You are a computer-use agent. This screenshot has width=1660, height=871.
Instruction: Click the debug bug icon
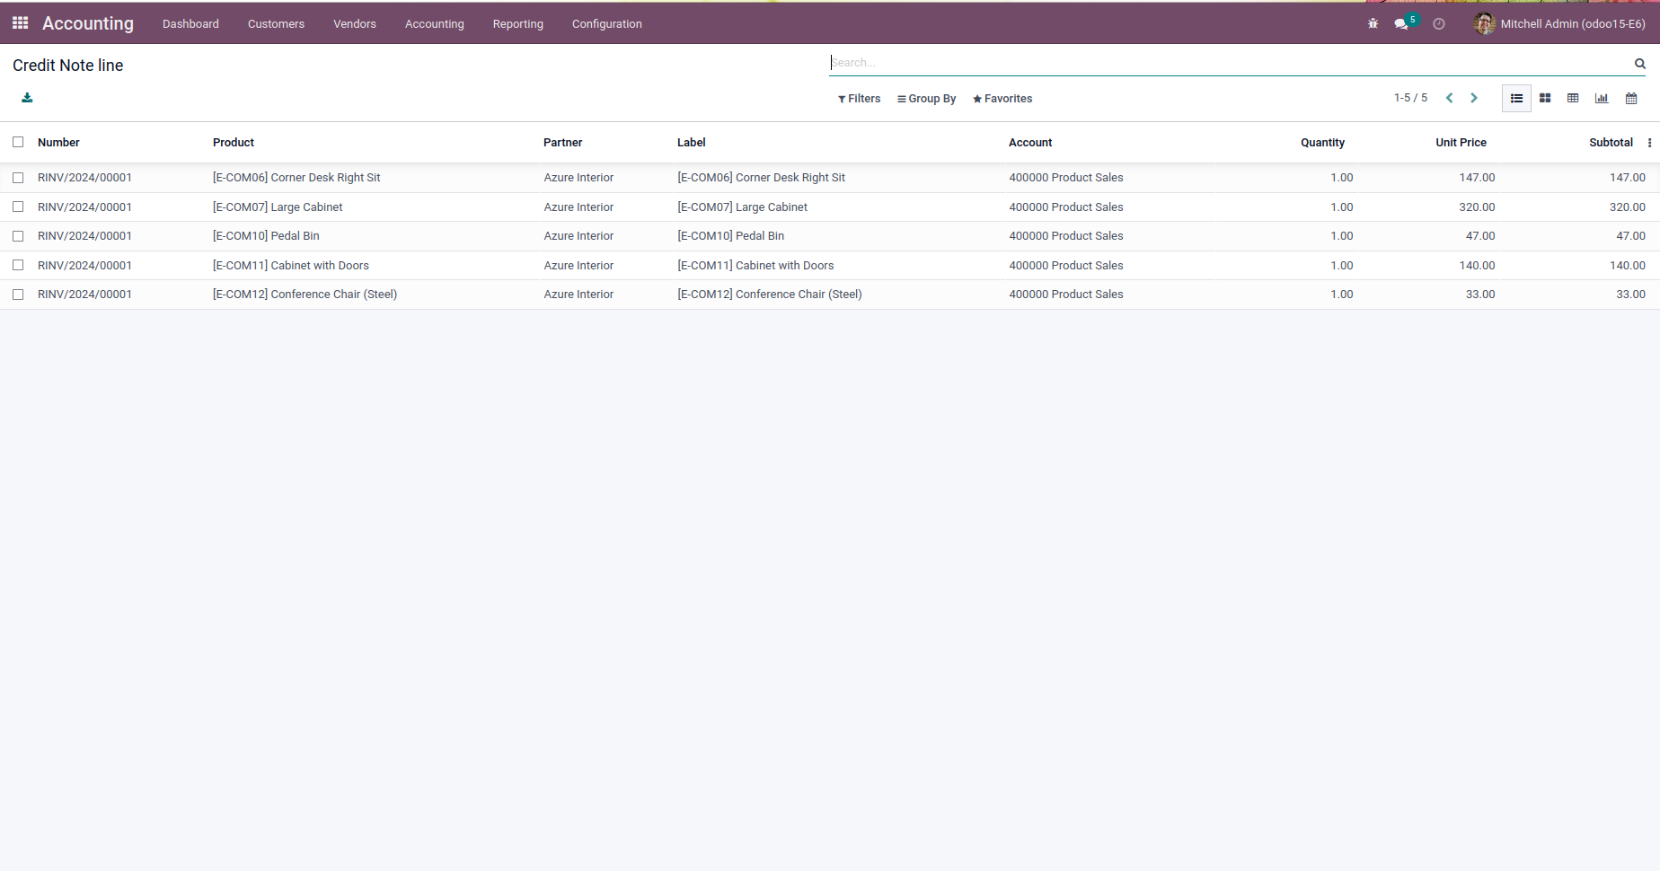[x=1373, y=24]
